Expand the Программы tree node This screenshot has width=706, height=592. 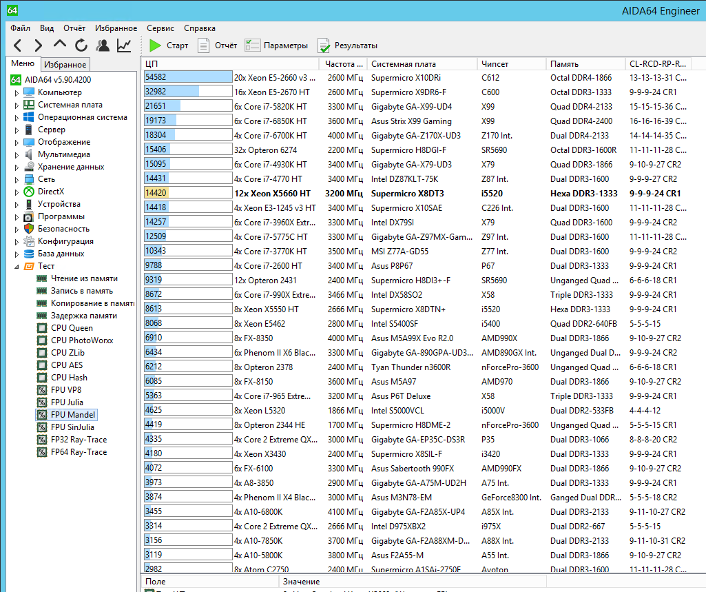click(17, 216)
